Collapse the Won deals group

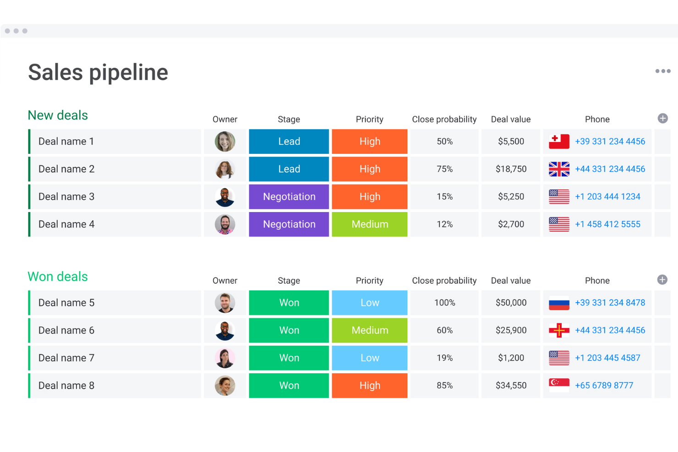pos(57,277)
